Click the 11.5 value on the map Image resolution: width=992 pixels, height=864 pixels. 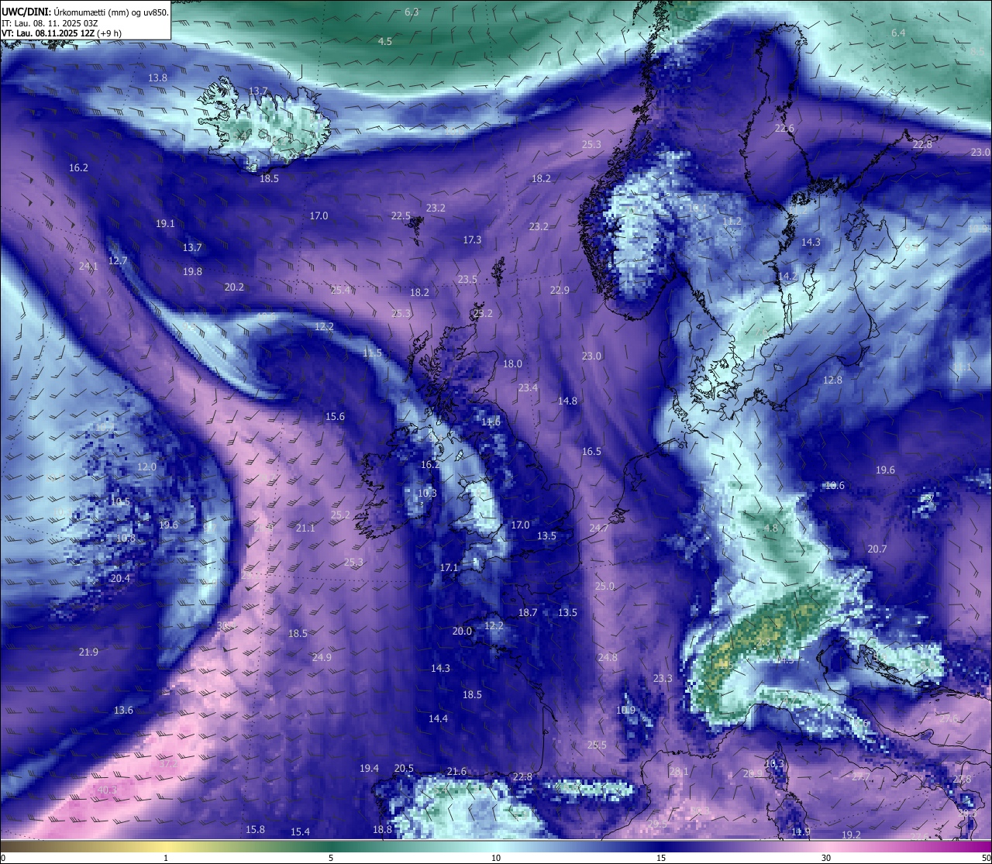point(372,353)
